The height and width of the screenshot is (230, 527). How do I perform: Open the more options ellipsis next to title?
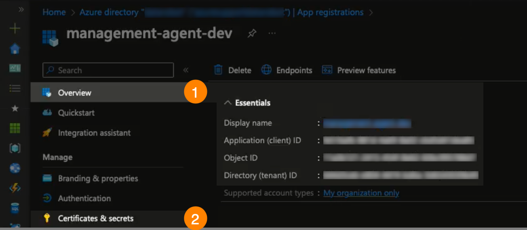pyautogui.click(x=272, y=33)
